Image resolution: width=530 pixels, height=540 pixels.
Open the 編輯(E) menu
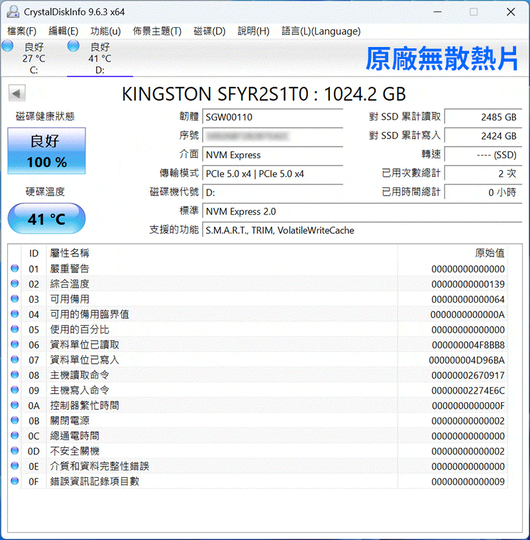tap(64, 31)
